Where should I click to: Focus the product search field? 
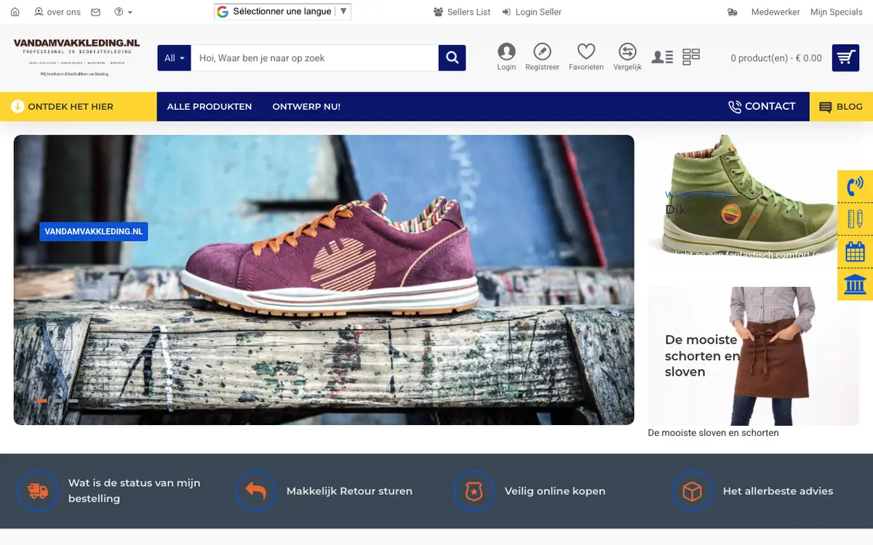[x=314, y=58]
